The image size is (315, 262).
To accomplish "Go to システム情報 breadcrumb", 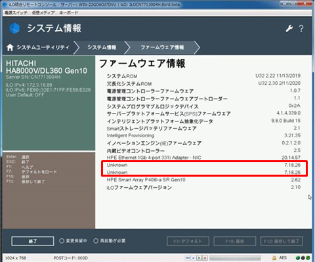I will [102, 47].
